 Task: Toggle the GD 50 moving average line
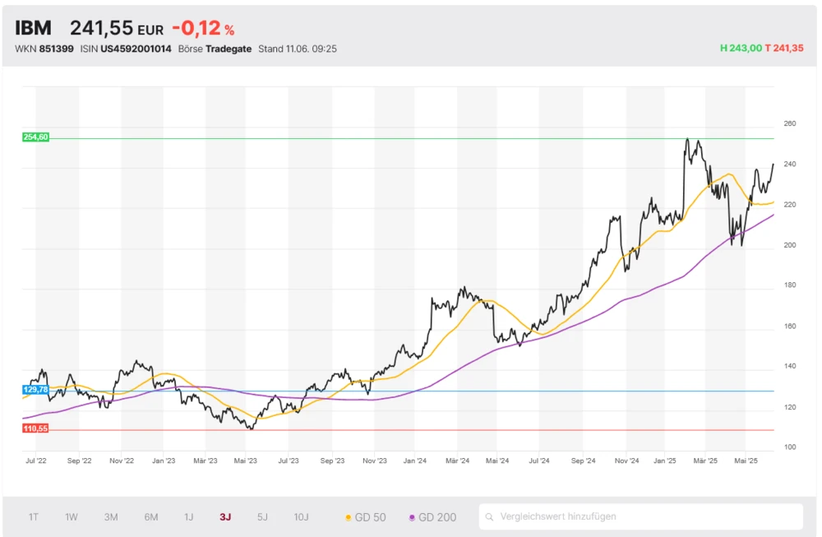pyautogui.click(x=365, y=517)
